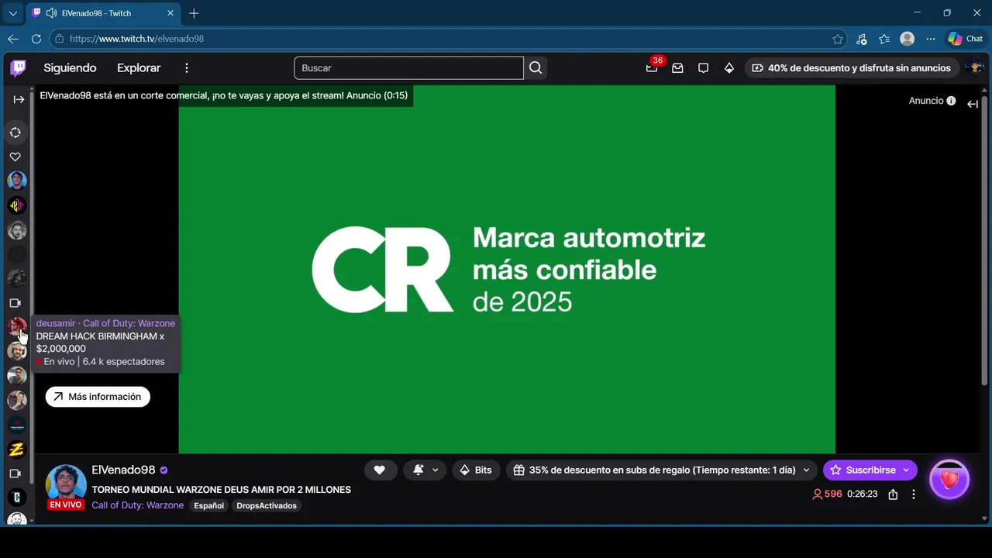Open the user profile avatar menu
Viewport: 992px width, 558px height.
click(x=975, y=67)
